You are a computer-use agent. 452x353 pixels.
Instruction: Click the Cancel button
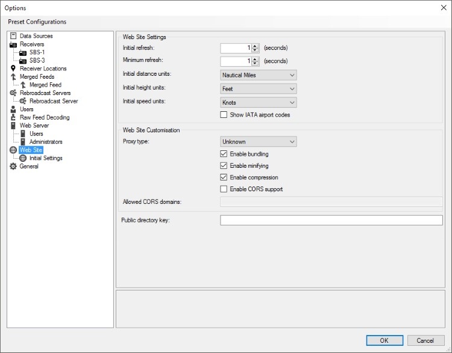[x=425, y=340]
